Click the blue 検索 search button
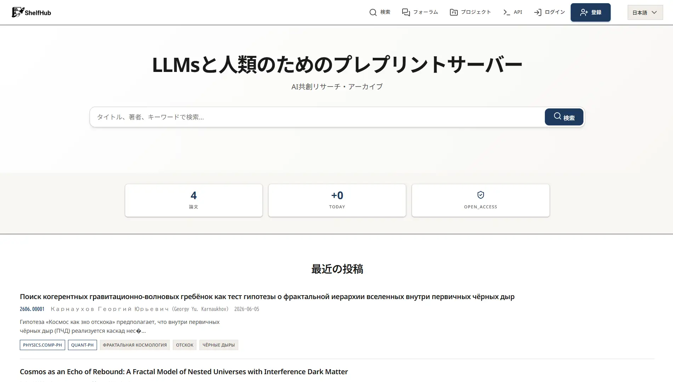The height and width of the screenshot is (382, 673). [x=564, y=117]
